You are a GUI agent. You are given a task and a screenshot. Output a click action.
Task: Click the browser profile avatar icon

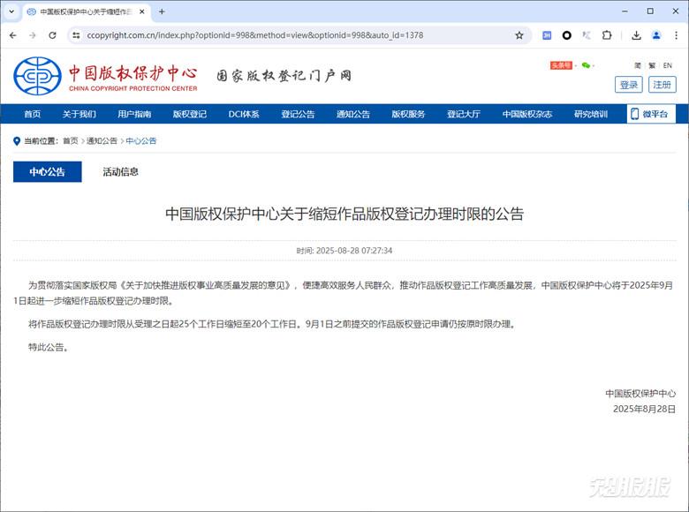click(x=656, y=35)
